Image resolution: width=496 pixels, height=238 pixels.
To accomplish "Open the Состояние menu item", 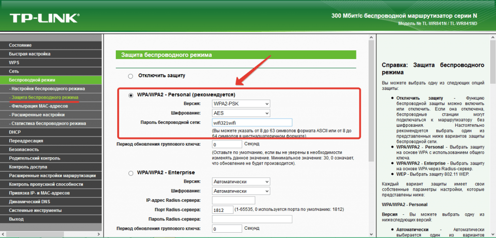I will 51,45.
